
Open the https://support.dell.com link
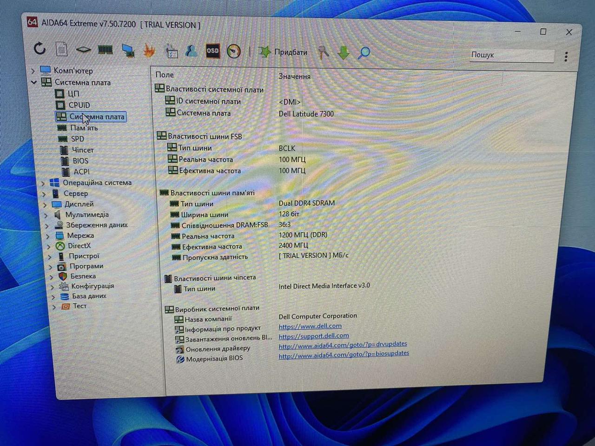tap(314, 336)
